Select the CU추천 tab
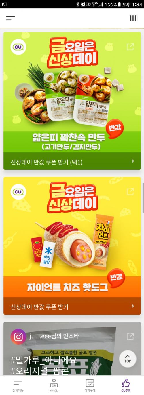This screenshot has height=395, width=144. (x=126, y=386)
